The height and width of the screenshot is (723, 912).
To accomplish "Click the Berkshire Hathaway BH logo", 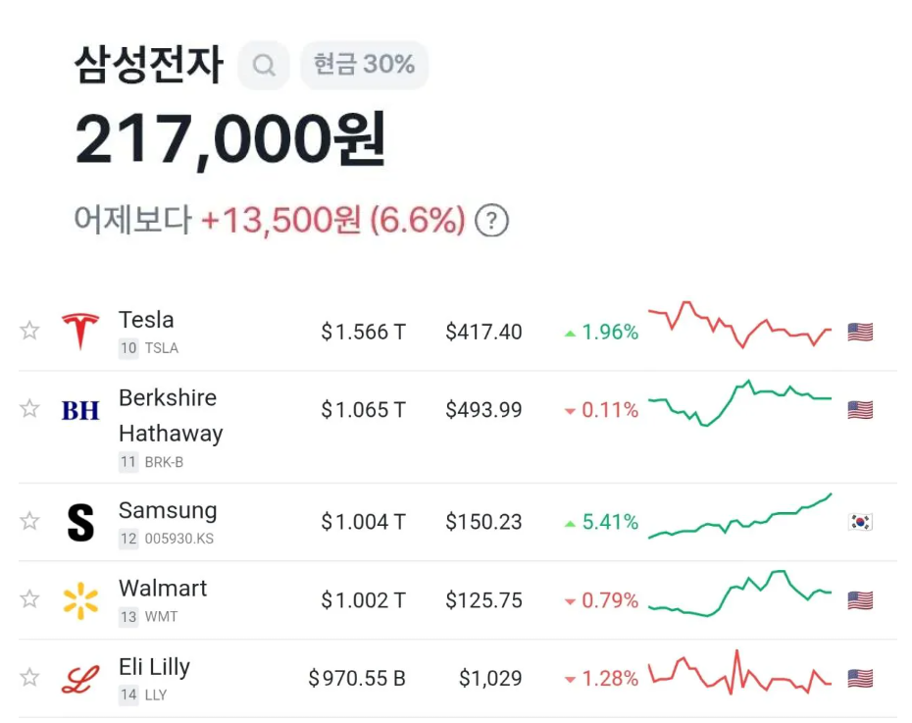I will click(x=80, y=411).
